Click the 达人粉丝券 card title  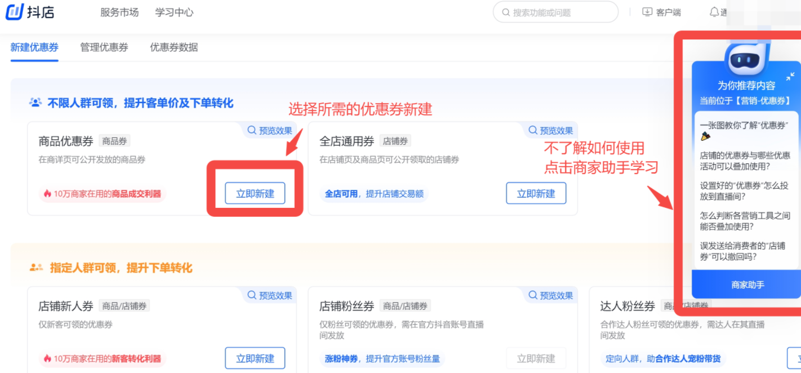point(628,306)
